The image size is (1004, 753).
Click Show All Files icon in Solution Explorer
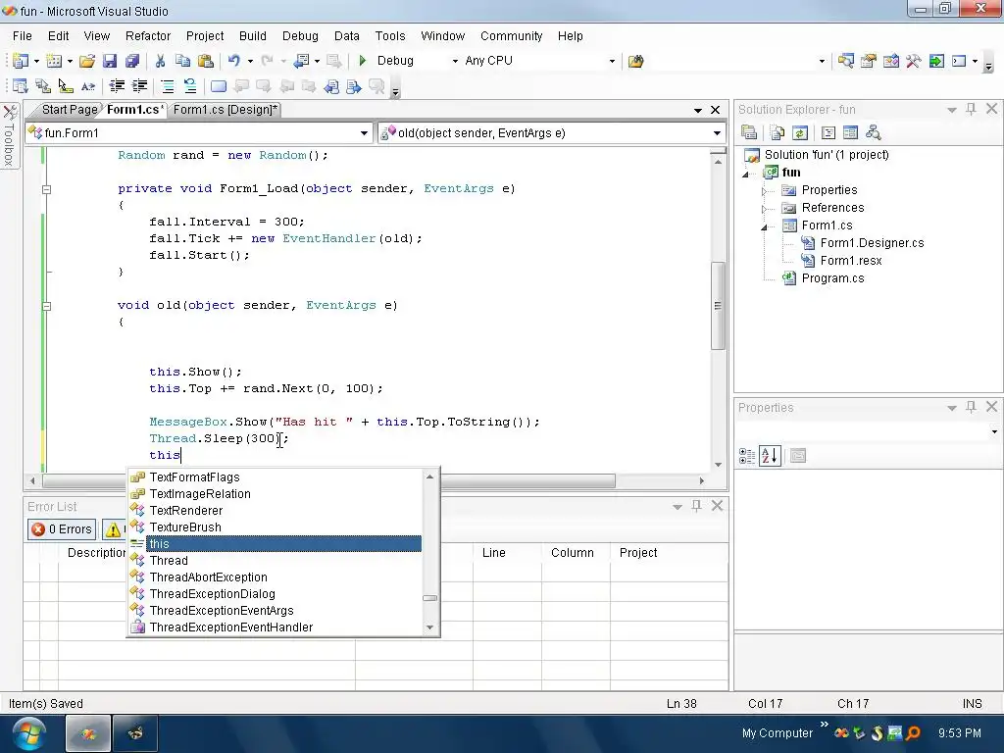pos(778,132)
